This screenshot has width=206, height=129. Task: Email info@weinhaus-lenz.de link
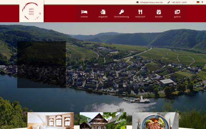[151, 2]
